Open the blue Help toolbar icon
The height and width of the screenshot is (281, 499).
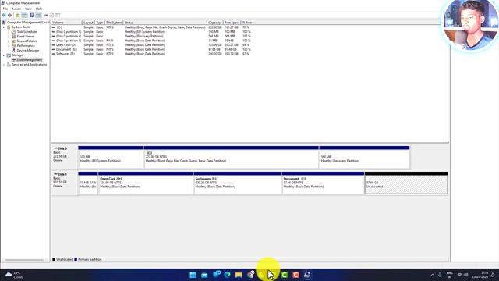coord(31,16)
